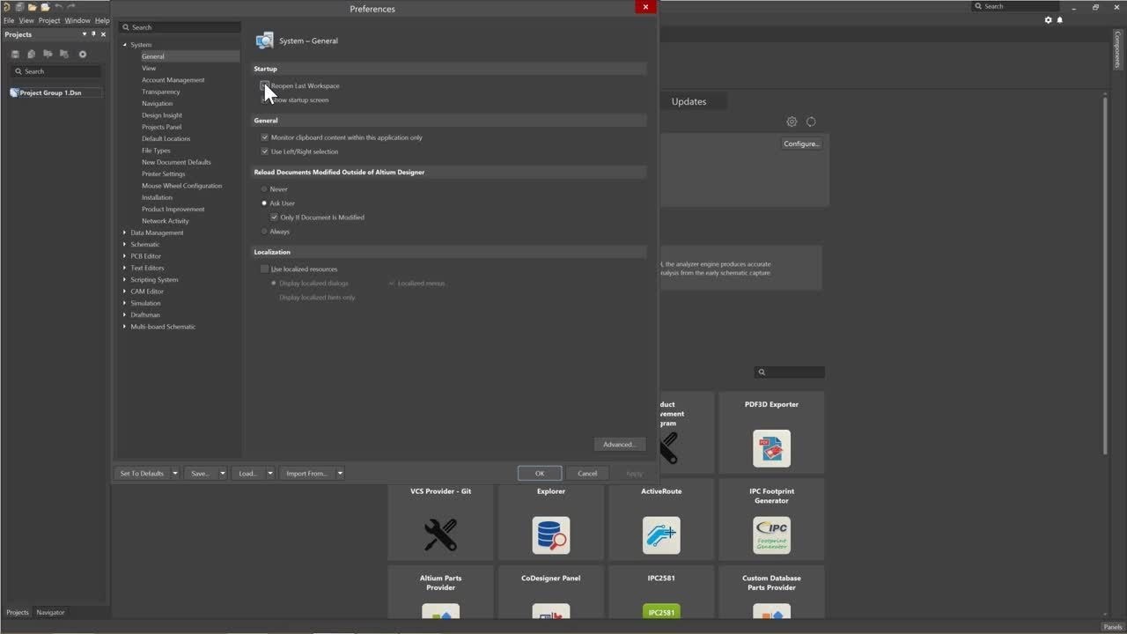This screenshot has height=634, width=1127.
Task: Click the ActiveRoute extension icon
Action: pos(661,534)
